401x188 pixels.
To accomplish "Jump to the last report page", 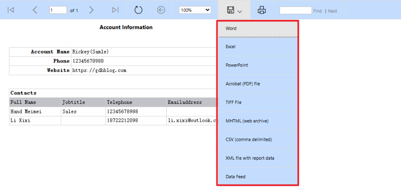I will click(116, 10).
